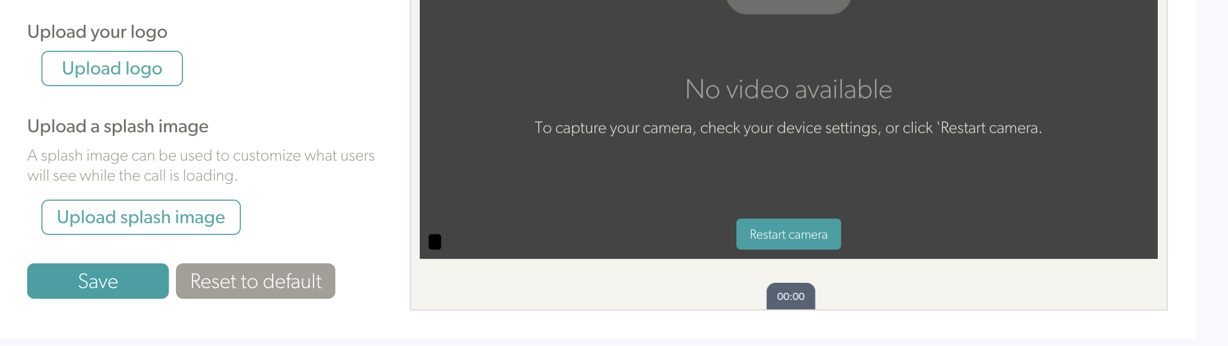Image resolution: width=1228 pixels, height=346 pixels.
Task: Reset settings to default
Action: 256,281
